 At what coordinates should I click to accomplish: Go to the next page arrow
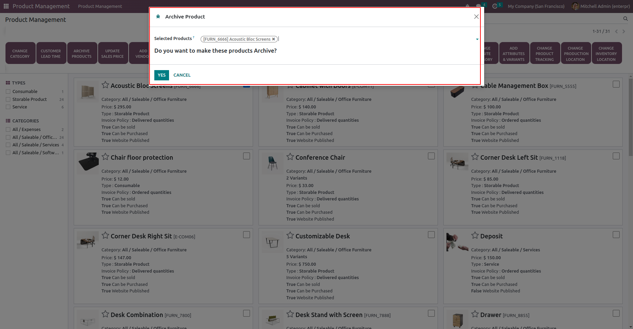pos(624,31)
